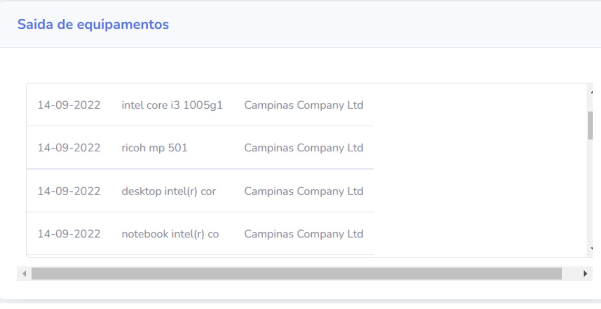Click Campinas Company Ltd in ricoh row
Viewport: 601px width, 309px height.
tap(304, 148)
